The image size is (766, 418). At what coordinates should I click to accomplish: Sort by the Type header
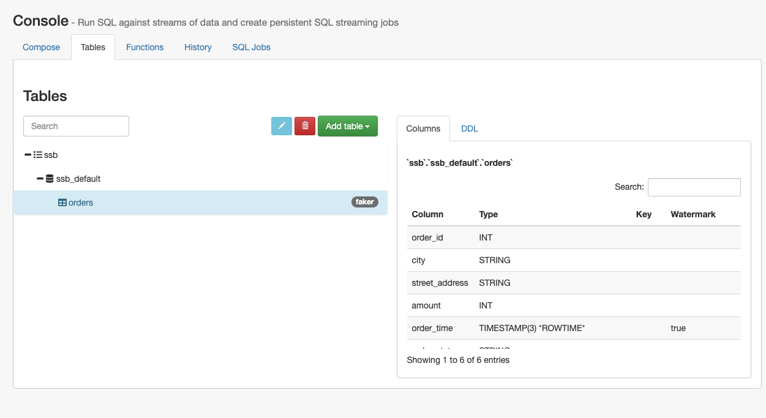point(488,214)
